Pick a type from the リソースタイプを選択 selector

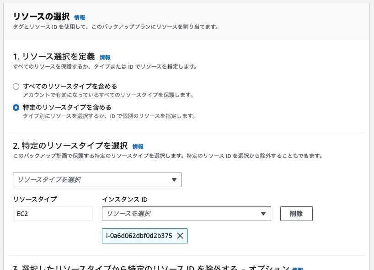point(97,180)
